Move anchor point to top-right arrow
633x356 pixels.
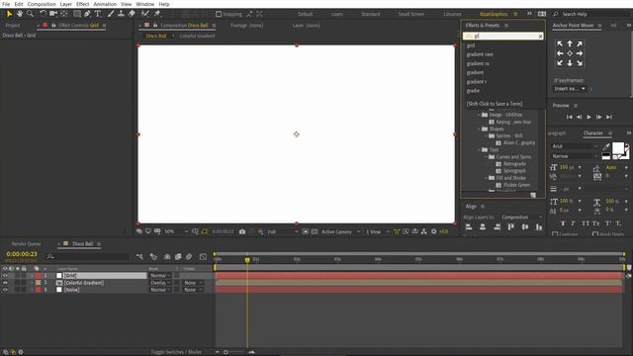580,44
